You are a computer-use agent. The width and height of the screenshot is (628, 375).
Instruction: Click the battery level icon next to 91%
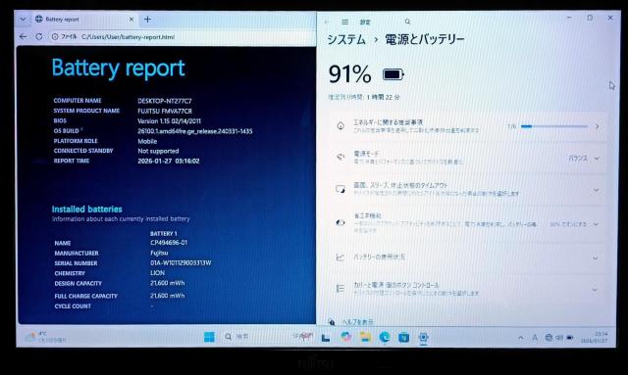[393, 74]
